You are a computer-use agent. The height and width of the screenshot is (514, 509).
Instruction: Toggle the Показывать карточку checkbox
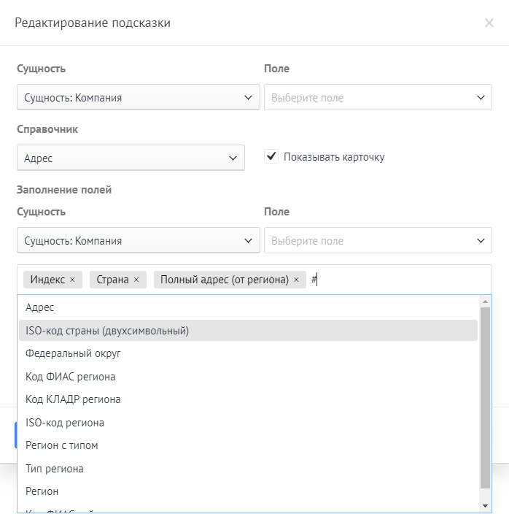(x=271, y=156)
